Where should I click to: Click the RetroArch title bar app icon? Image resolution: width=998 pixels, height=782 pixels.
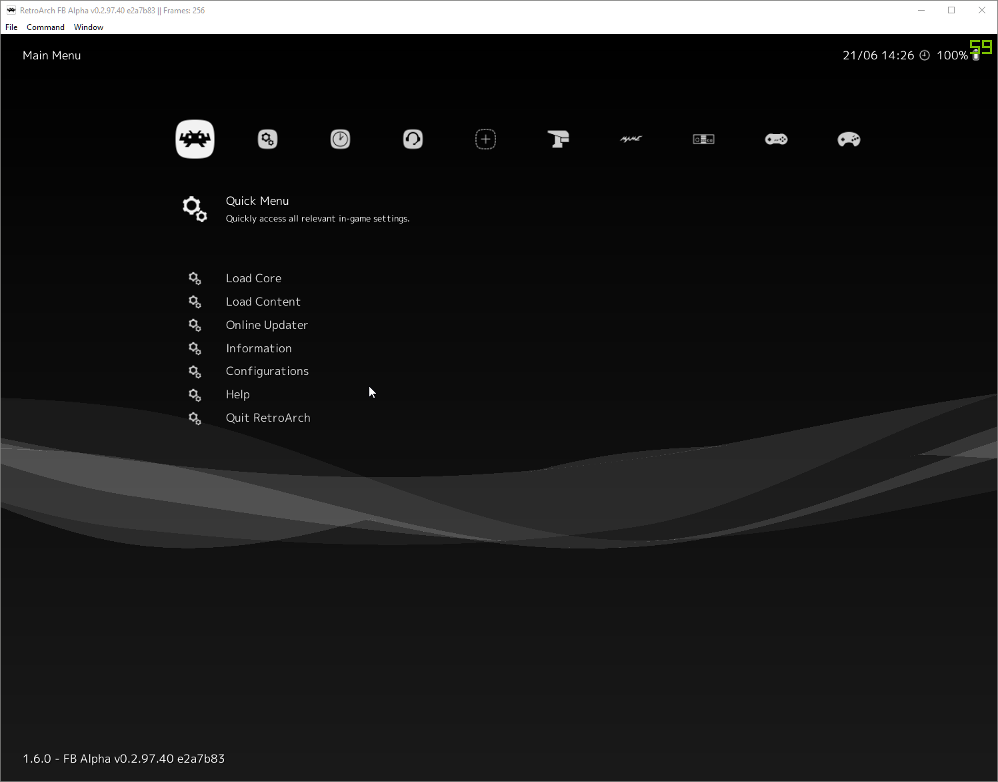pyautogui.click(x=11, y=10)
